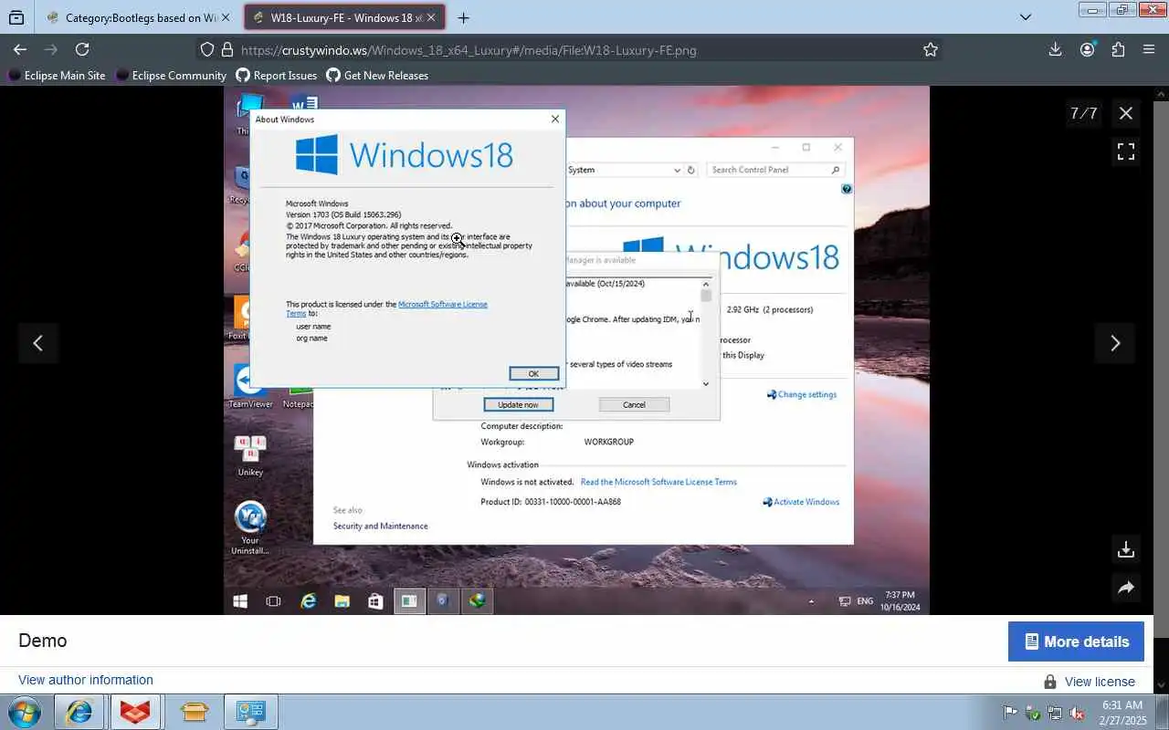
Task: Open the browser hamburger menu
Action: pos(1149,49)
